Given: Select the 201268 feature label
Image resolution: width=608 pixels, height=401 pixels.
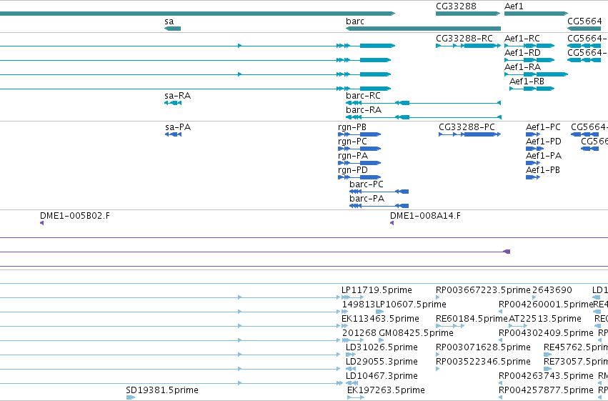Looking at the screenshot, I should coord(359,333).
